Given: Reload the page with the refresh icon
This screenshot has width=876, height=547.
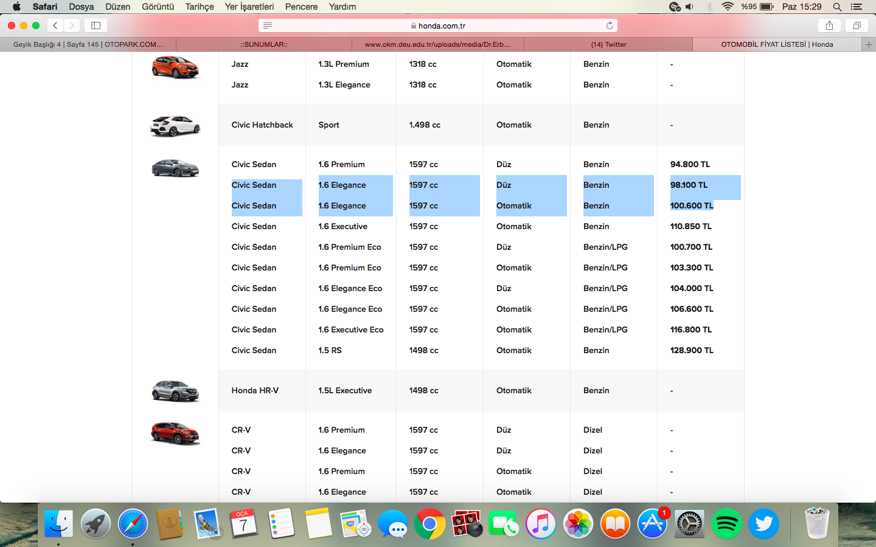Looking at the screenshot, I should [x=610, y=26].
